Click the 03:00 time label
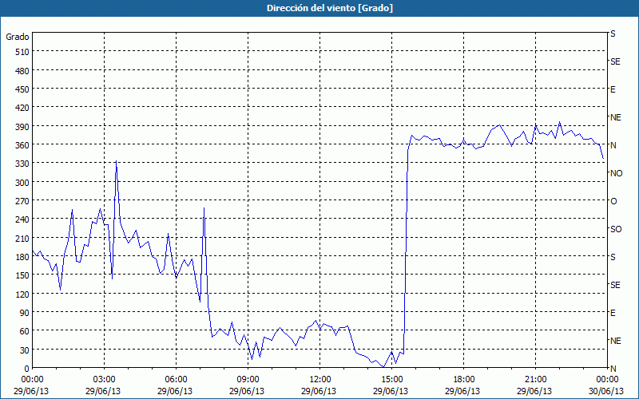 105,380
